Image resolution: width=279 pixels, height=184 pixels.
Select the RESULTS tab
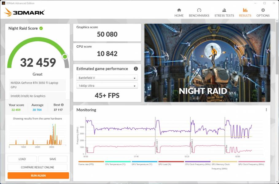pos(245,13)
